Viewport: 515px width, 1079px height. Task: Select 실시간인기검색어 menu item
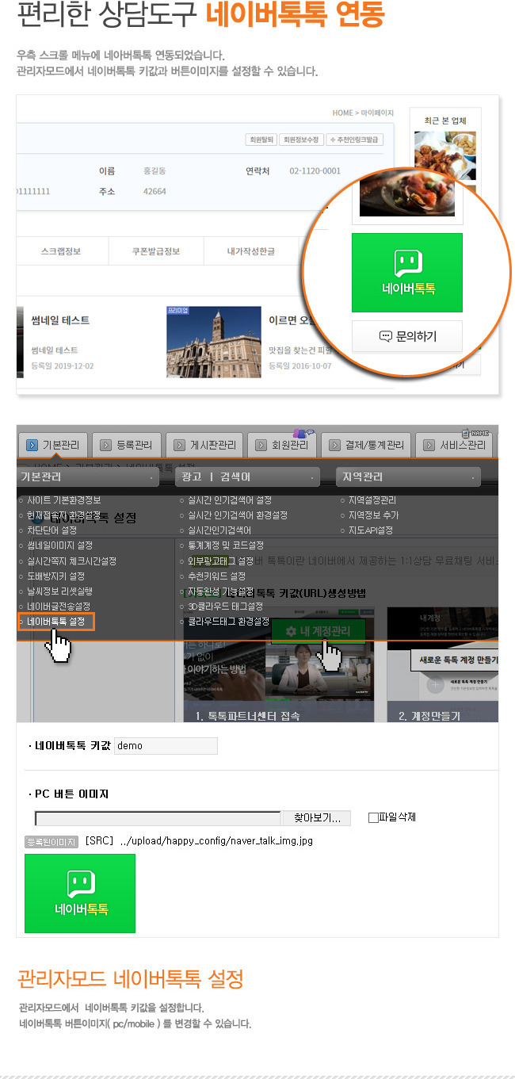(219, 530)
